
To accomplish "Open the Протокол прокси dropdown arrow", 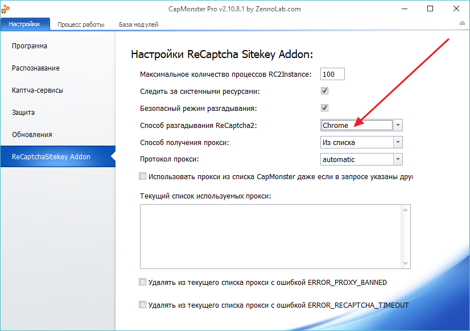I will tap(398, 159).
